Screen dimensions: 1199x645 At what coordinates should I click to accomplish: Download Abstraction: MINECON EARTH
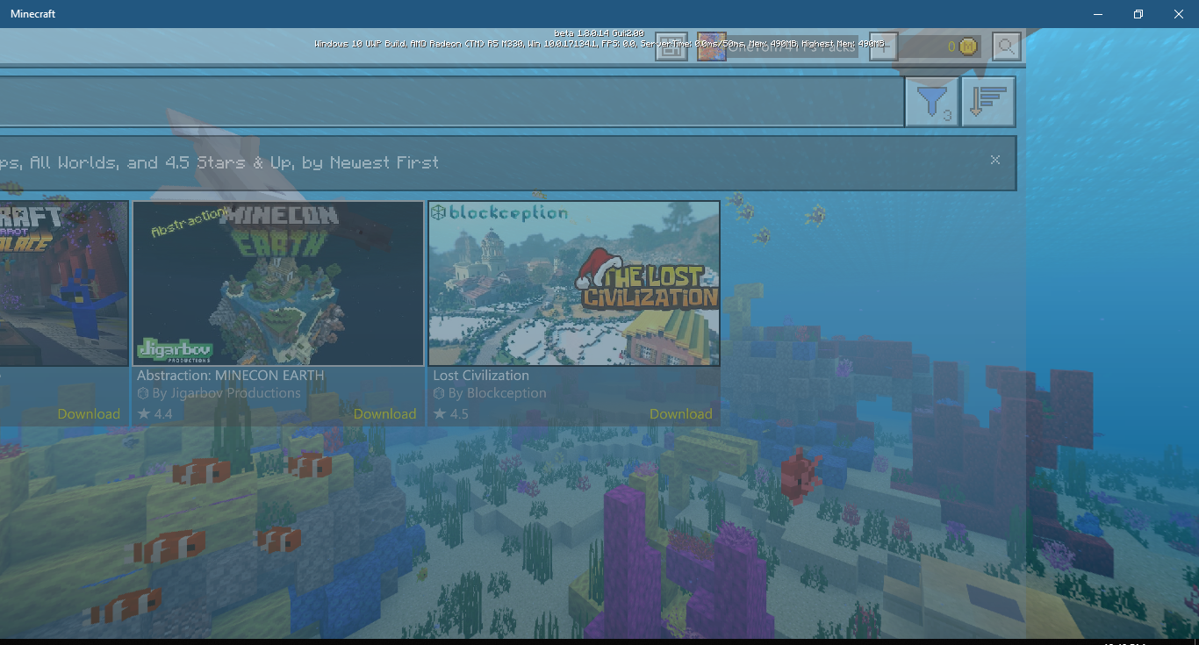tap(384, 414)
